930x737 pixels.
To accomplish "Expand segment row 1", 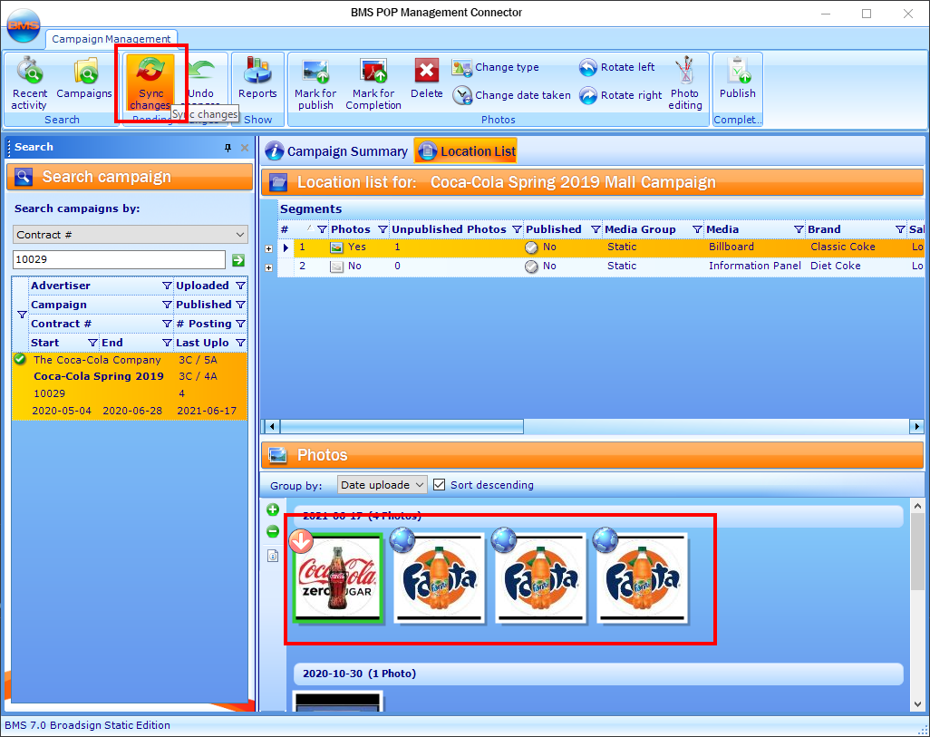I will click(x=268, y=248).
